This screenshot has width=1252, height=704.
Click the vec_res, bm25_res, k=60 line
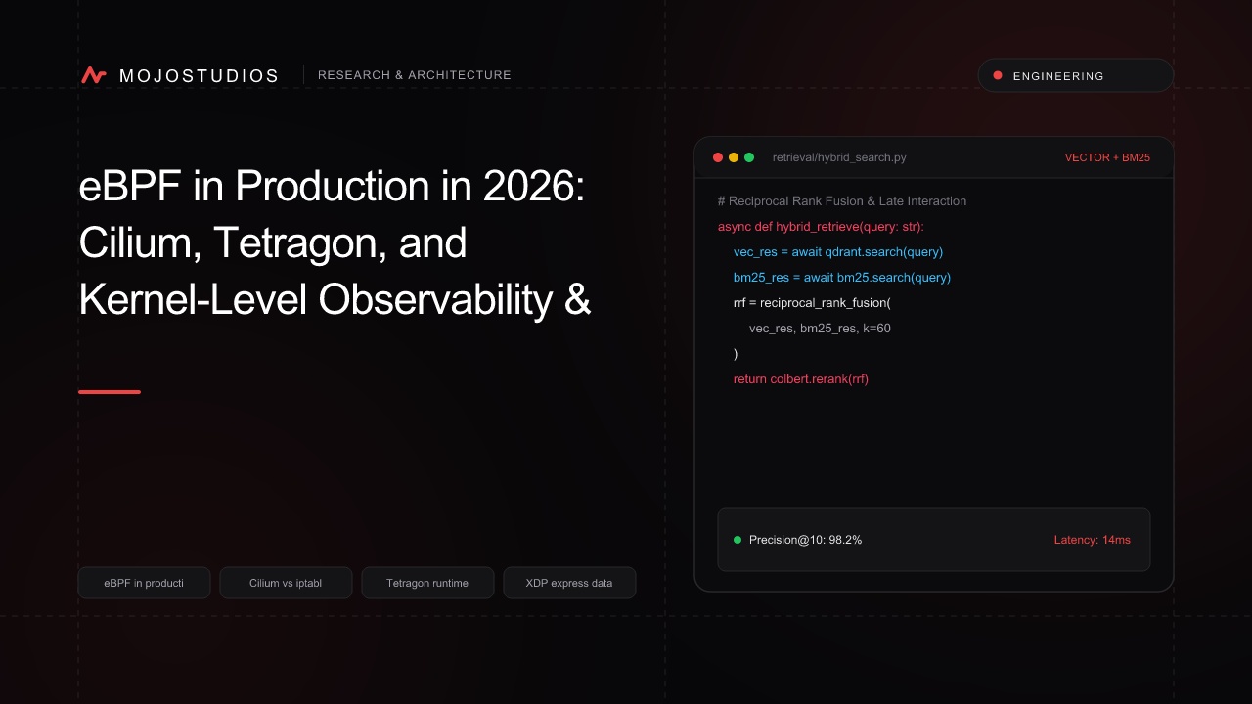tap(820, 328)
